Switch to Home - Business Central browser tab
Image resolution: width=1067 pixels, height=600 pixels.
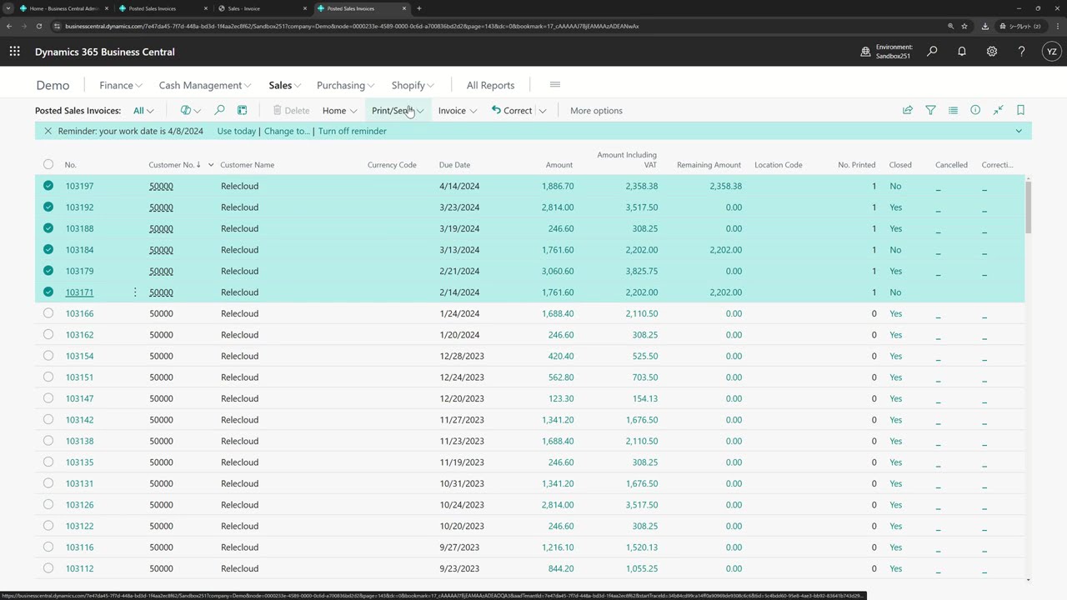63,8
